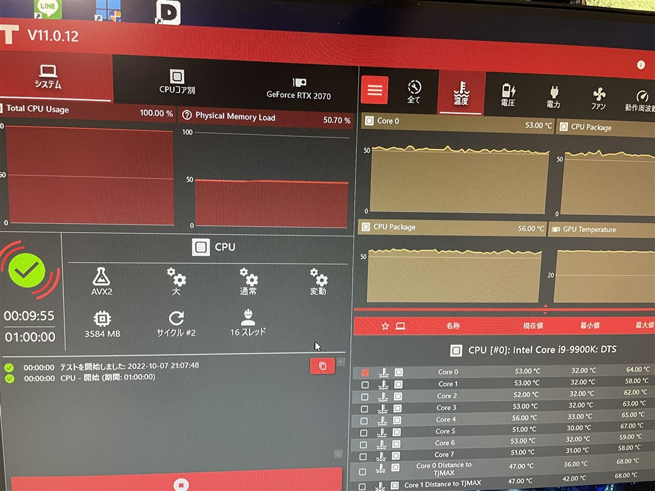Click chip icon in Core 6 row

click(x=395, y=444)
